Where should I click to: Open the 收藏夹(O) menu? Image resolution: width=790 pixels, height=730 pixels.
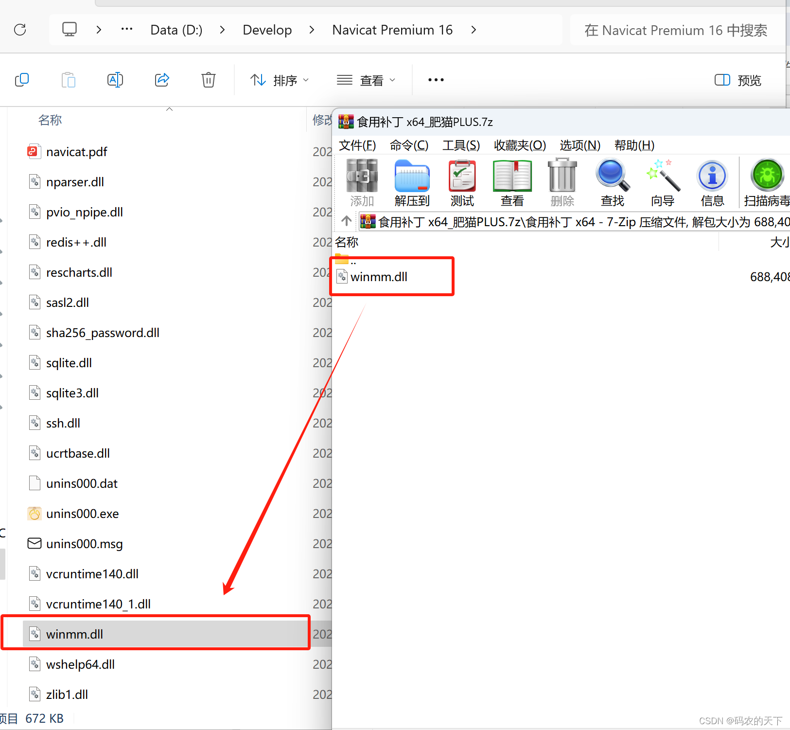point(520,145)
